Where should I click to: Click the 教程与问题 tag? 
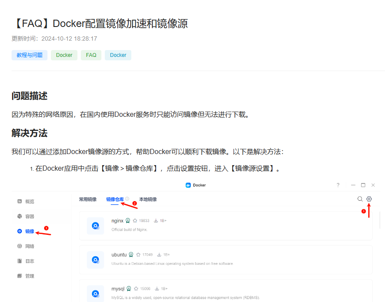pos(29,55)
